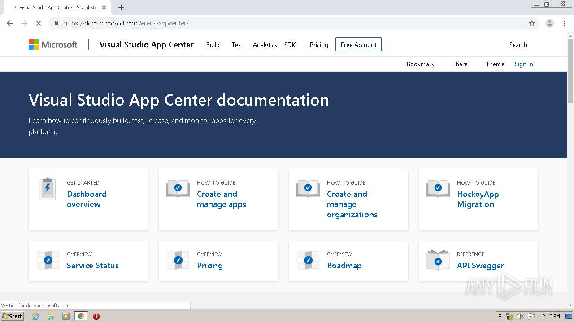Click the API Swagger reference icon
Screen dimensions: 574x322
click(438, 260)
